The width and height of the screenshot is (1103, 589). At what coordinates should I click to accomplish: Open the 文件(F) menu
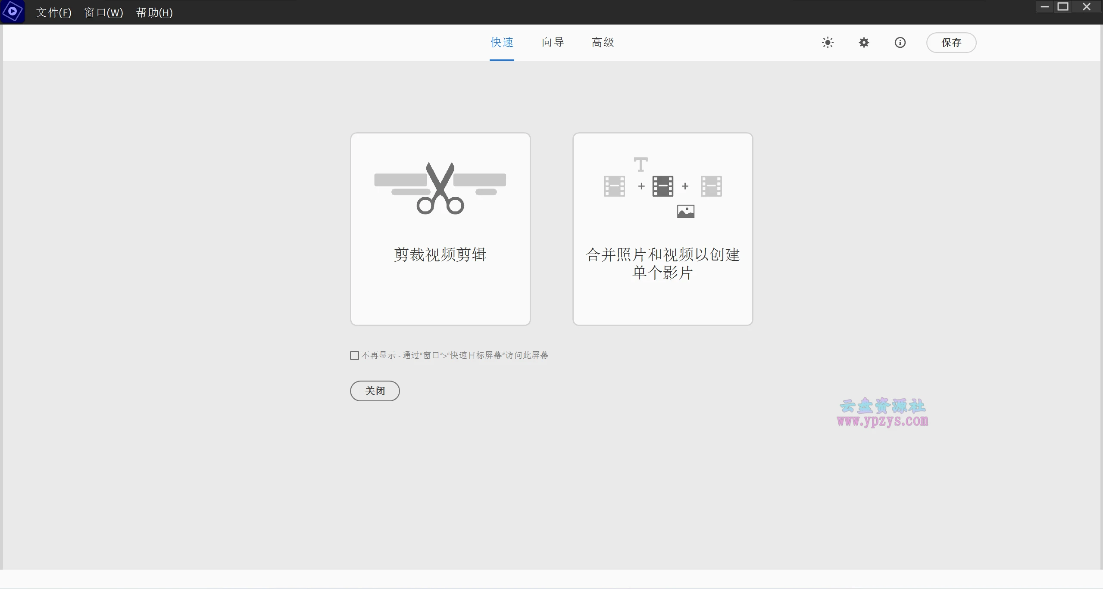point(53,12)
